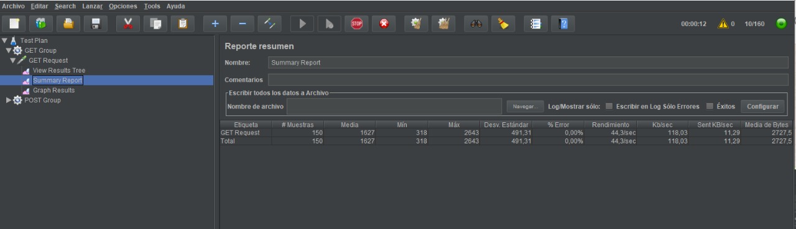Screen dimensions: 796x229
Task: Open the Templates icon in toolbar
Action: 42,24
